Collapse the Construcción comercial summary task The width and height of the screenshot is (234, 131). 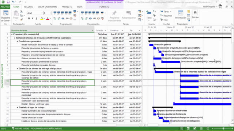coord(12,35)
